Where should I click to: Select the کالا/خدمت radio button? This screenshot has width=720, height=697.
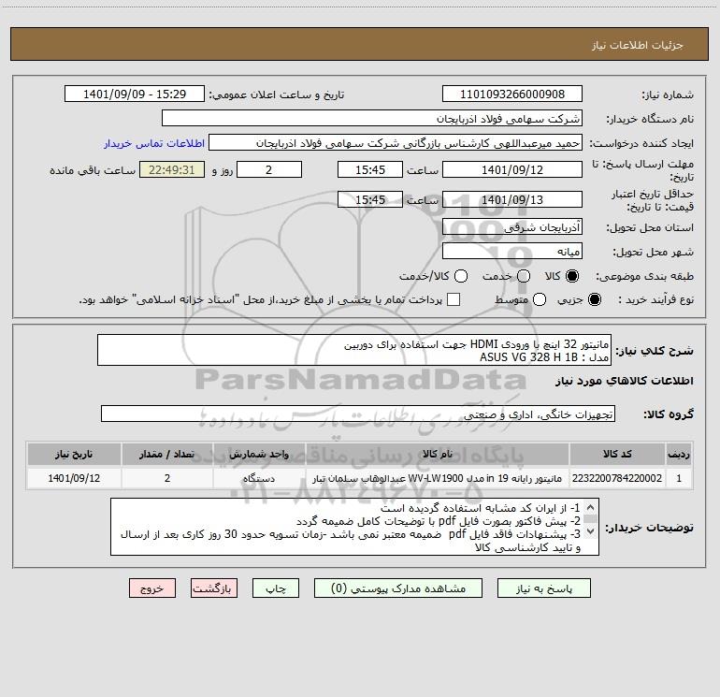click(x=461, y=276)
